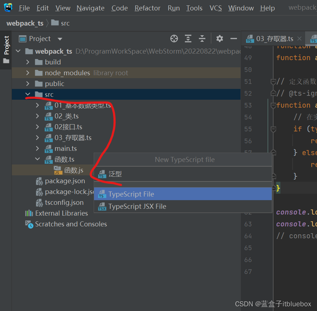
Task: Expand 02接口.ts node
Action: [x=37, y=127]
